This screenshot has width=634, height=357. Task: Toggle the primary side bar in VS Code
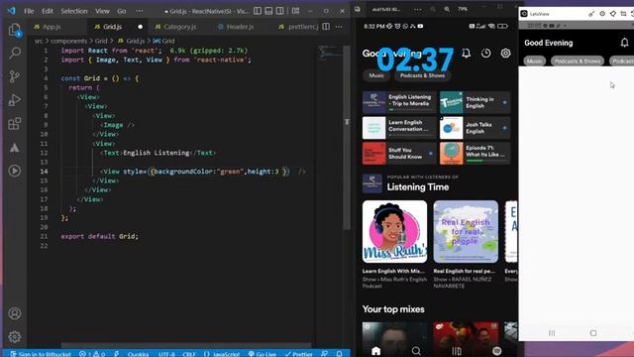[x=258, y=11]
